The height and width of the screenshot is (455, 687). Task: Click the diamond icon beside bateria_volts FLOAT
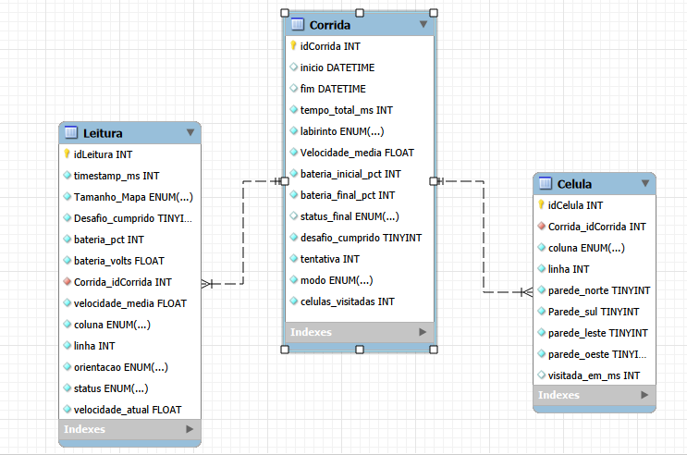67,261
